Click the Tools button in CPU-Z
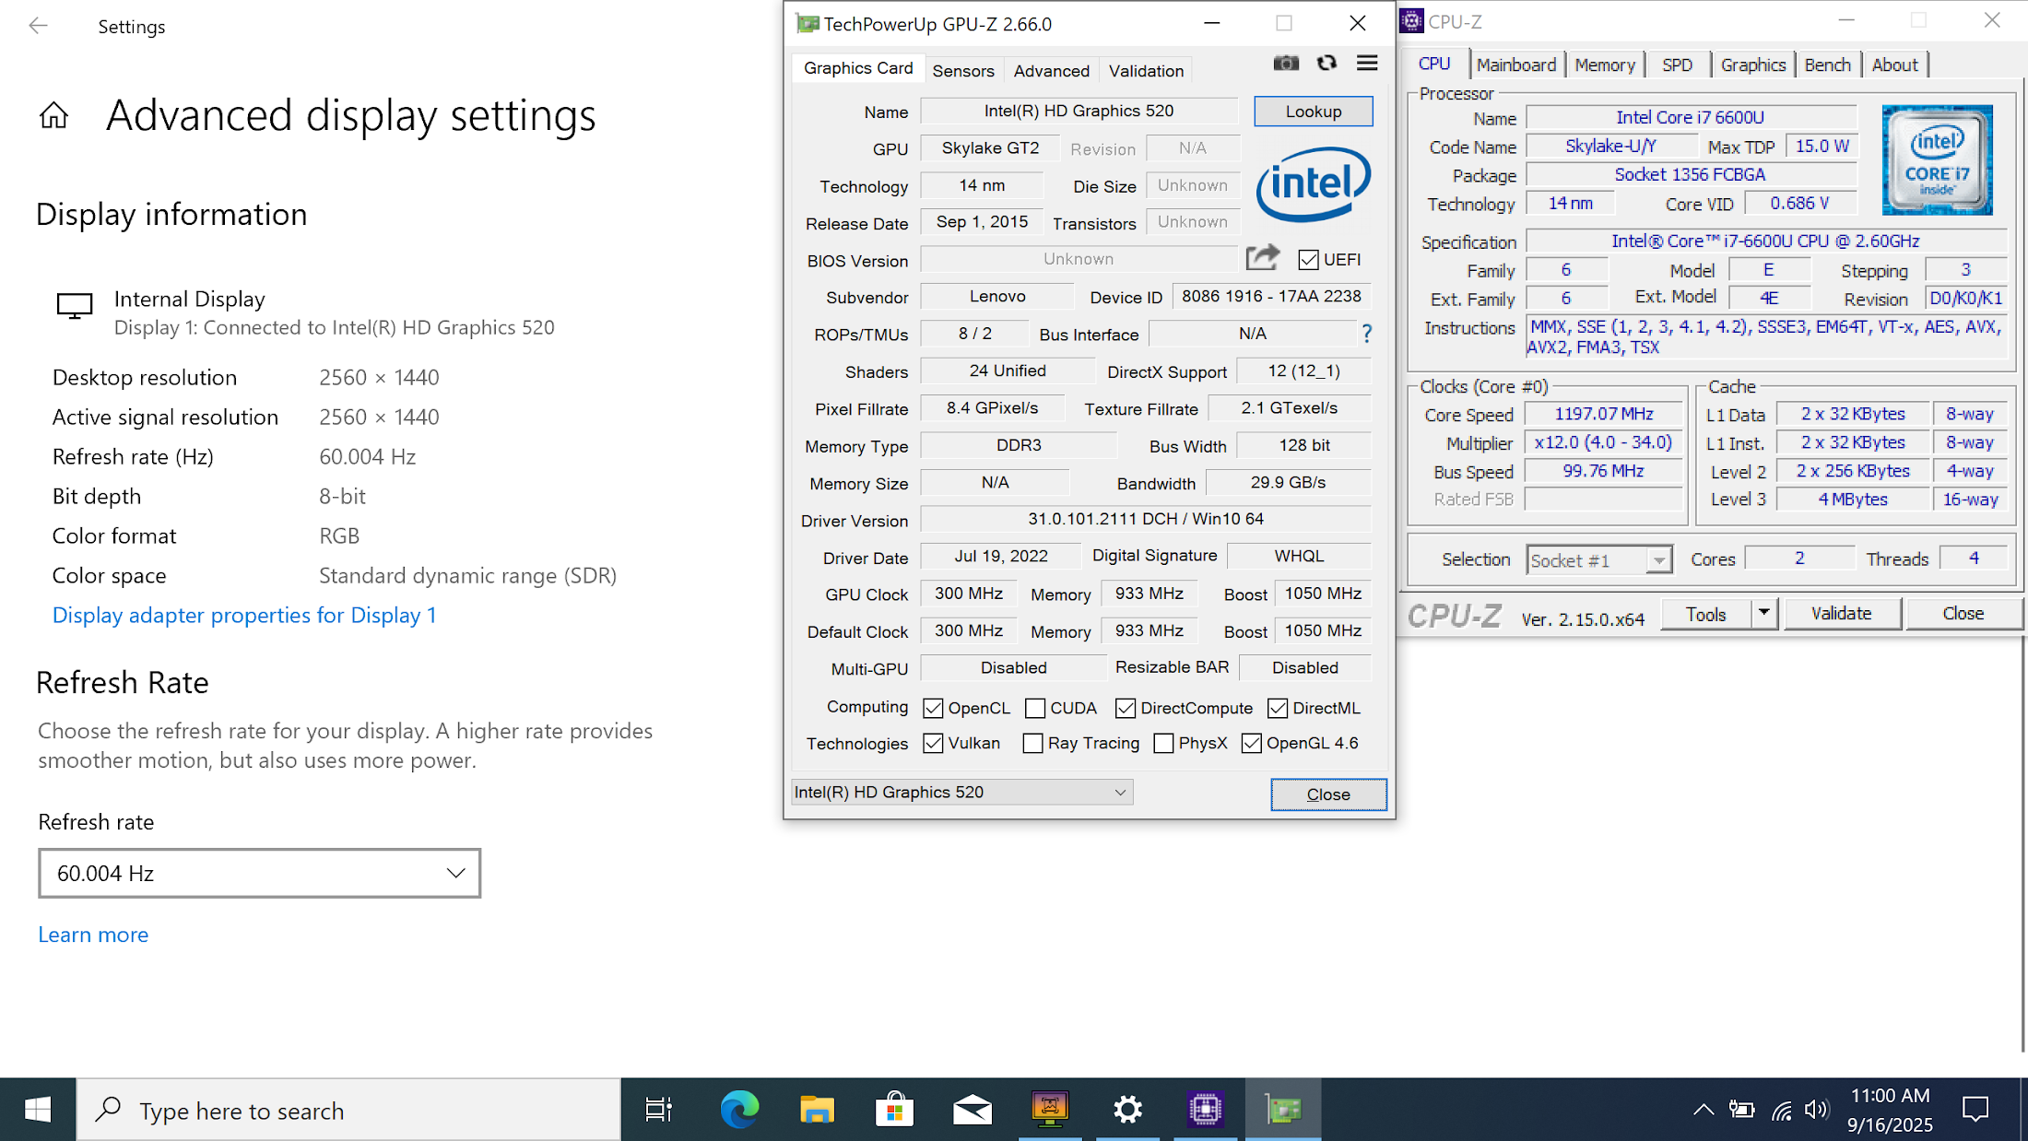 pos(1706,613)
